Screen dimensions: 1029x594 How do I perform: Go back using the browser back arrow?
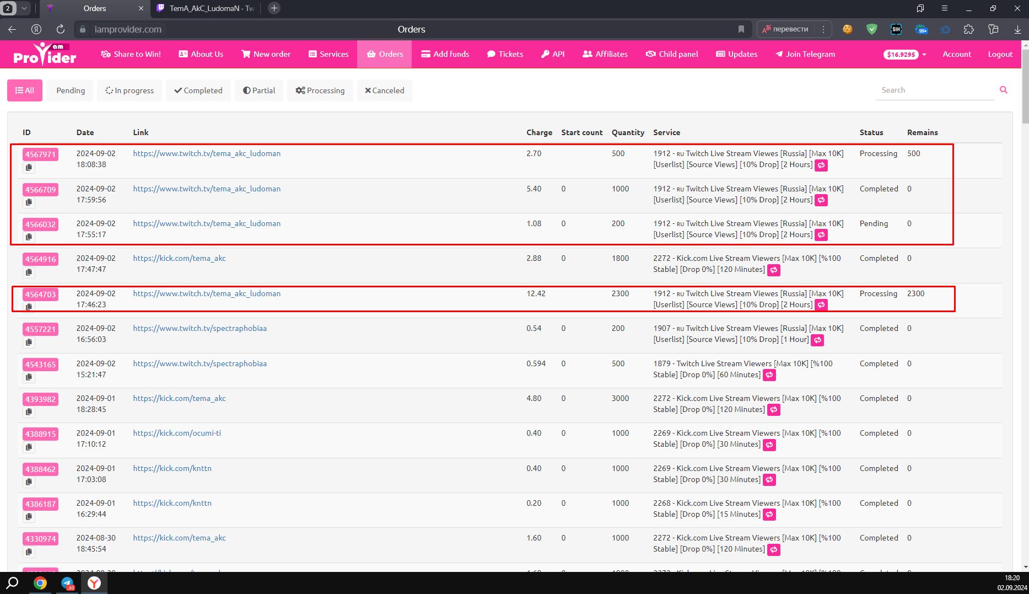[x=12, y=29]
